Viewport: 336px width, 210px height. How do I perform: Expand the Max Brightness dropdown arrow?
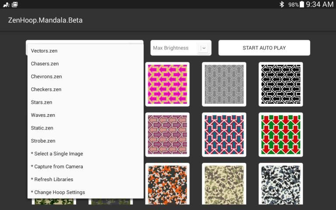203,48
